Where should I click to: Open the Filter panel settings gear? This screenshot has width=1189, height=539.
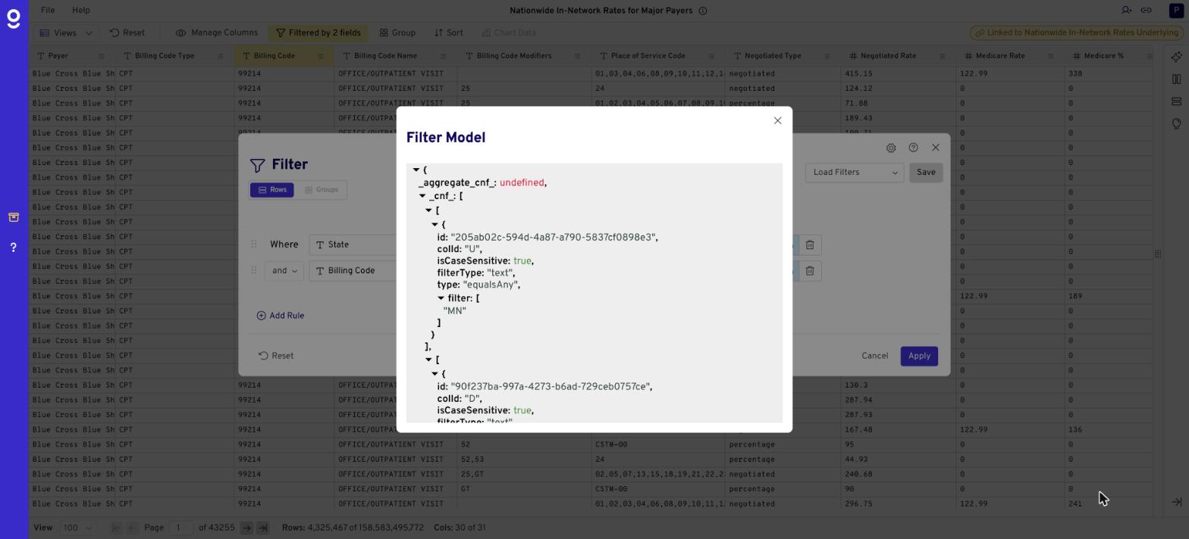click(x=891, y=148)
